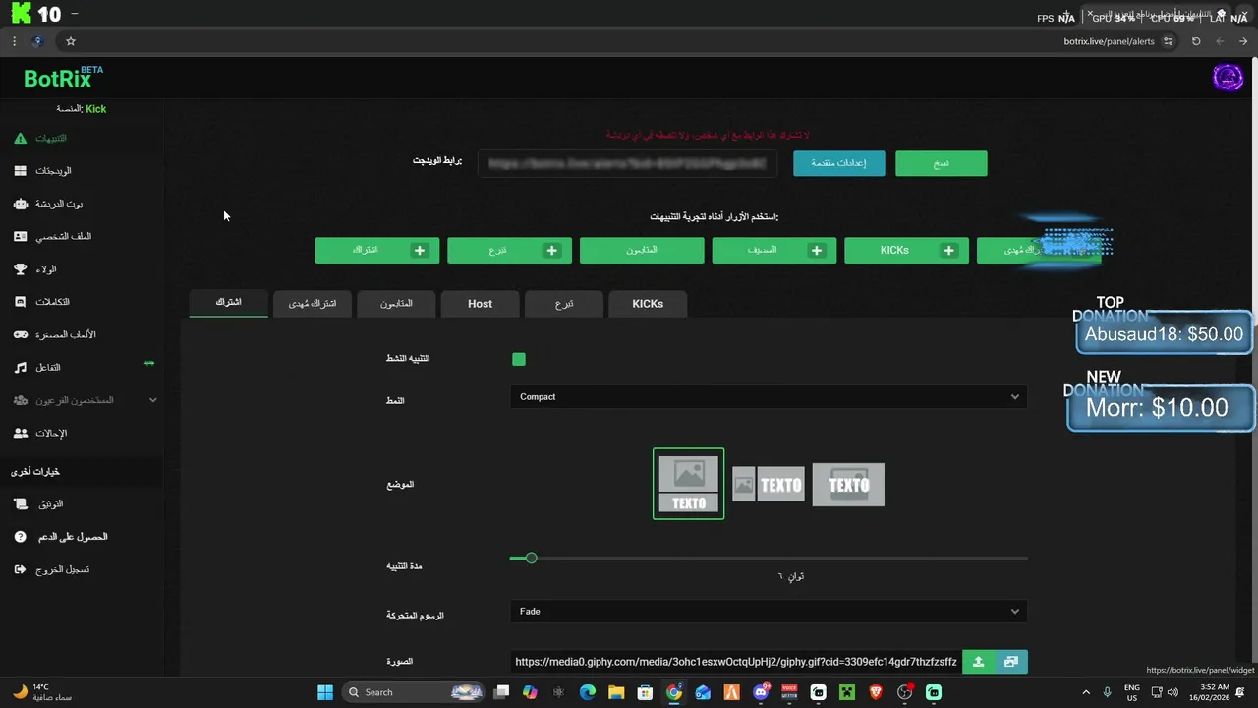Open the Alerts section warning-triangle icon
This screenshot has height=708, width=1258.
pyautogui.click(x=21, y=139)
